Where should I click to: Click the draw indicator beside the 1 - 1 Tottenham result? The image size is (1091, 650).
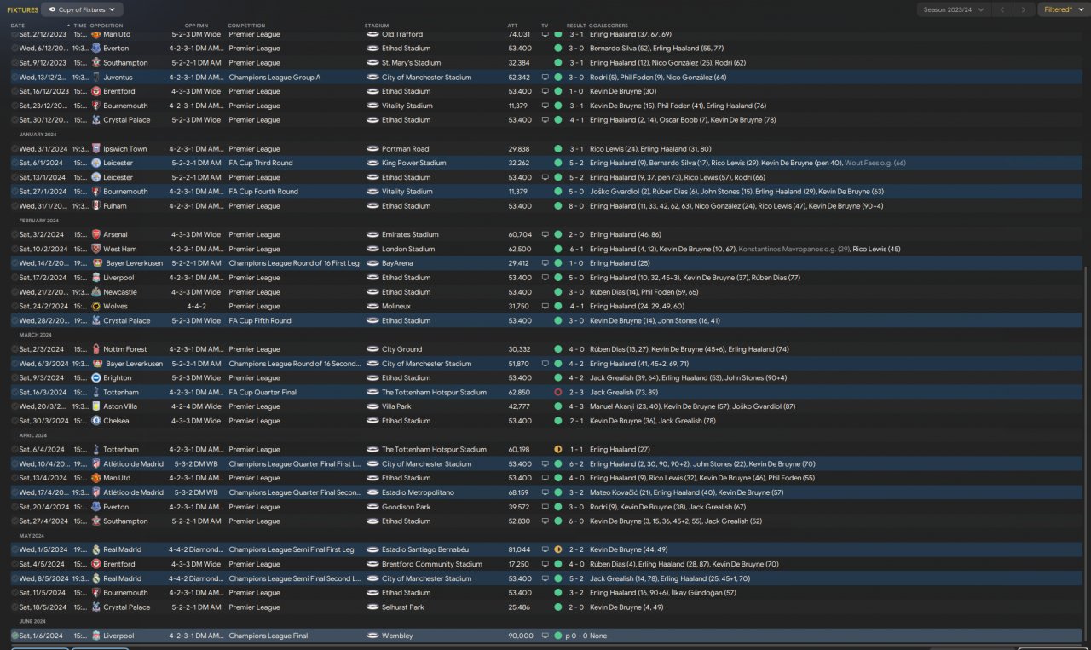click(558, 449)
